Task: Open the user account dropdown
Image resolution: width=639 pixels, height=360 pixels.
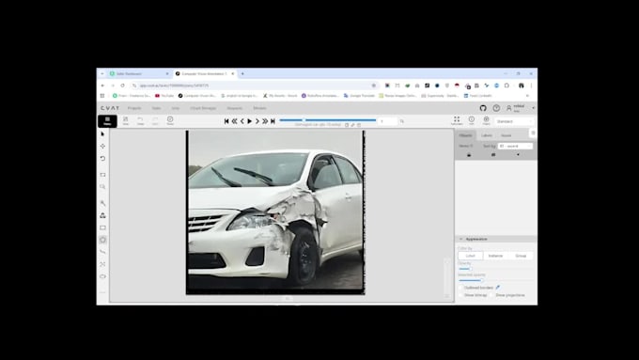Action: pos(521,108)
